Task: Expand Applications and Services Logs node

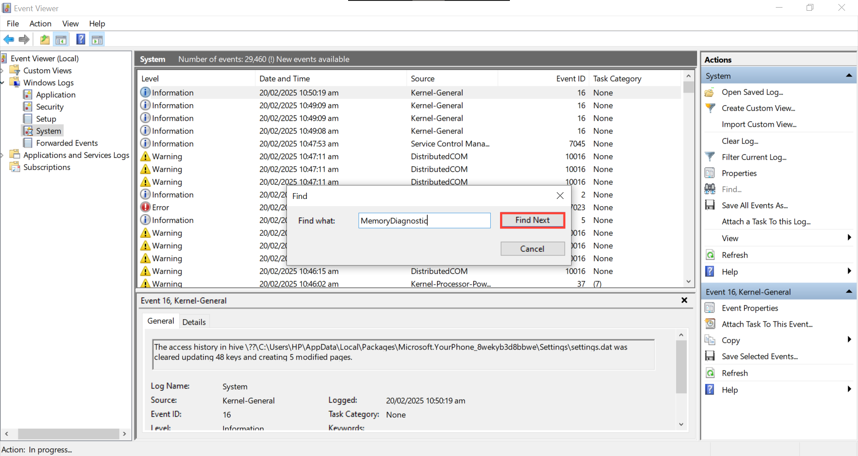Action: 2,155
